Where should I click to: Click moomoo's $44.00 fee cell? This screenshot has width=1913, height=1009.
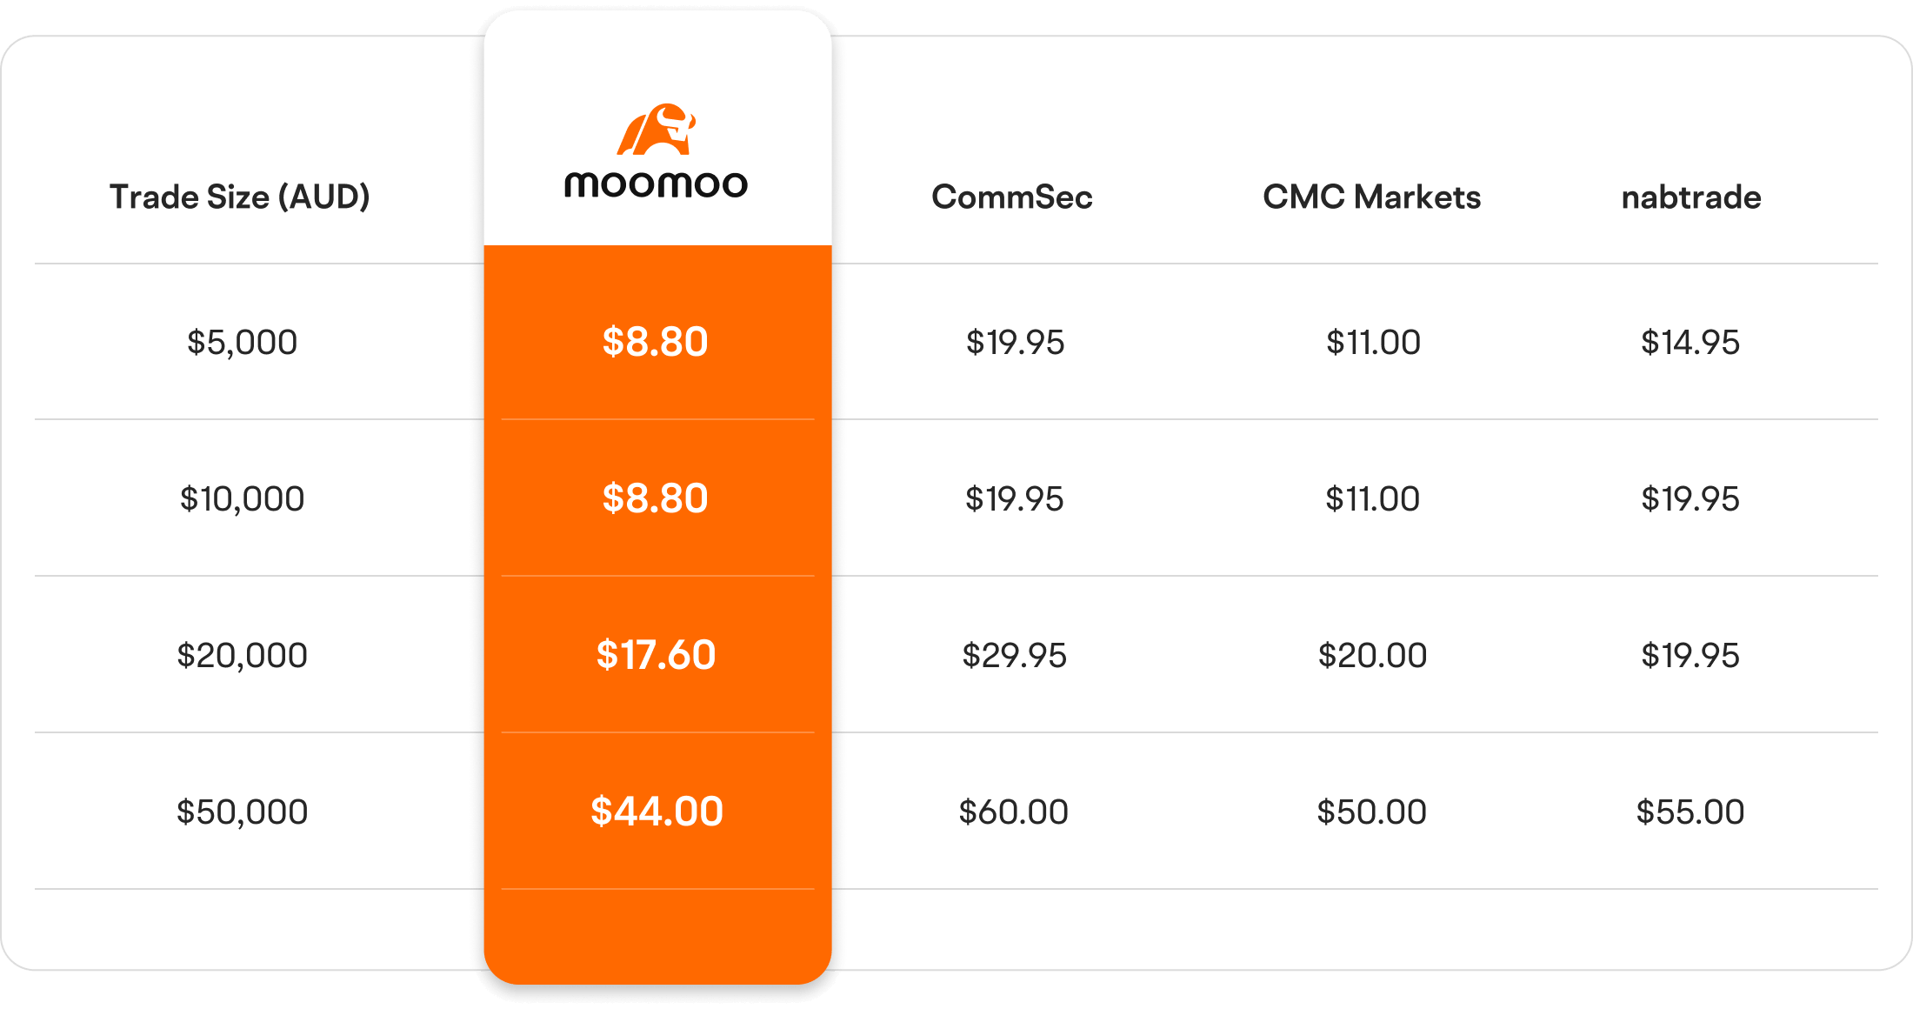coord(657,812)
